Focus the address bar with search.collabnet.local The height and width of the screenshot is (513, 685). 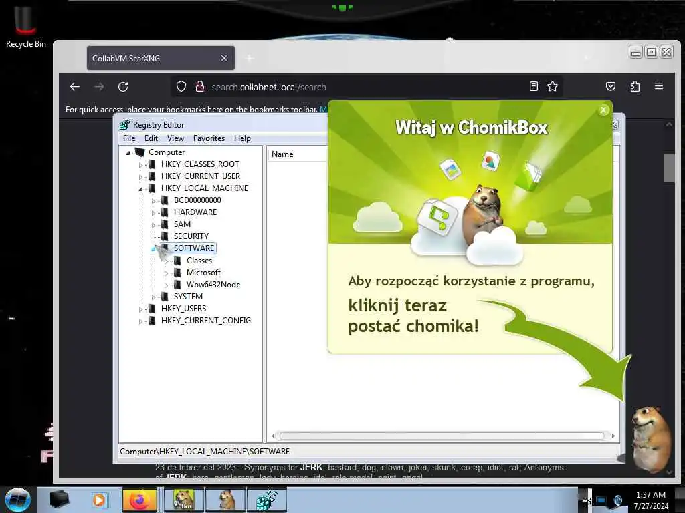[366, 87]
